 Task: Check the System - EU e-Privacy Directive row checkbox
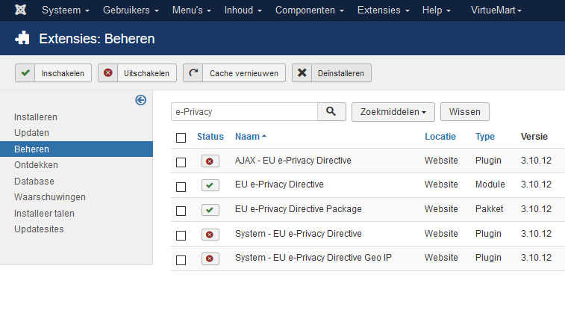coord(181,235)
